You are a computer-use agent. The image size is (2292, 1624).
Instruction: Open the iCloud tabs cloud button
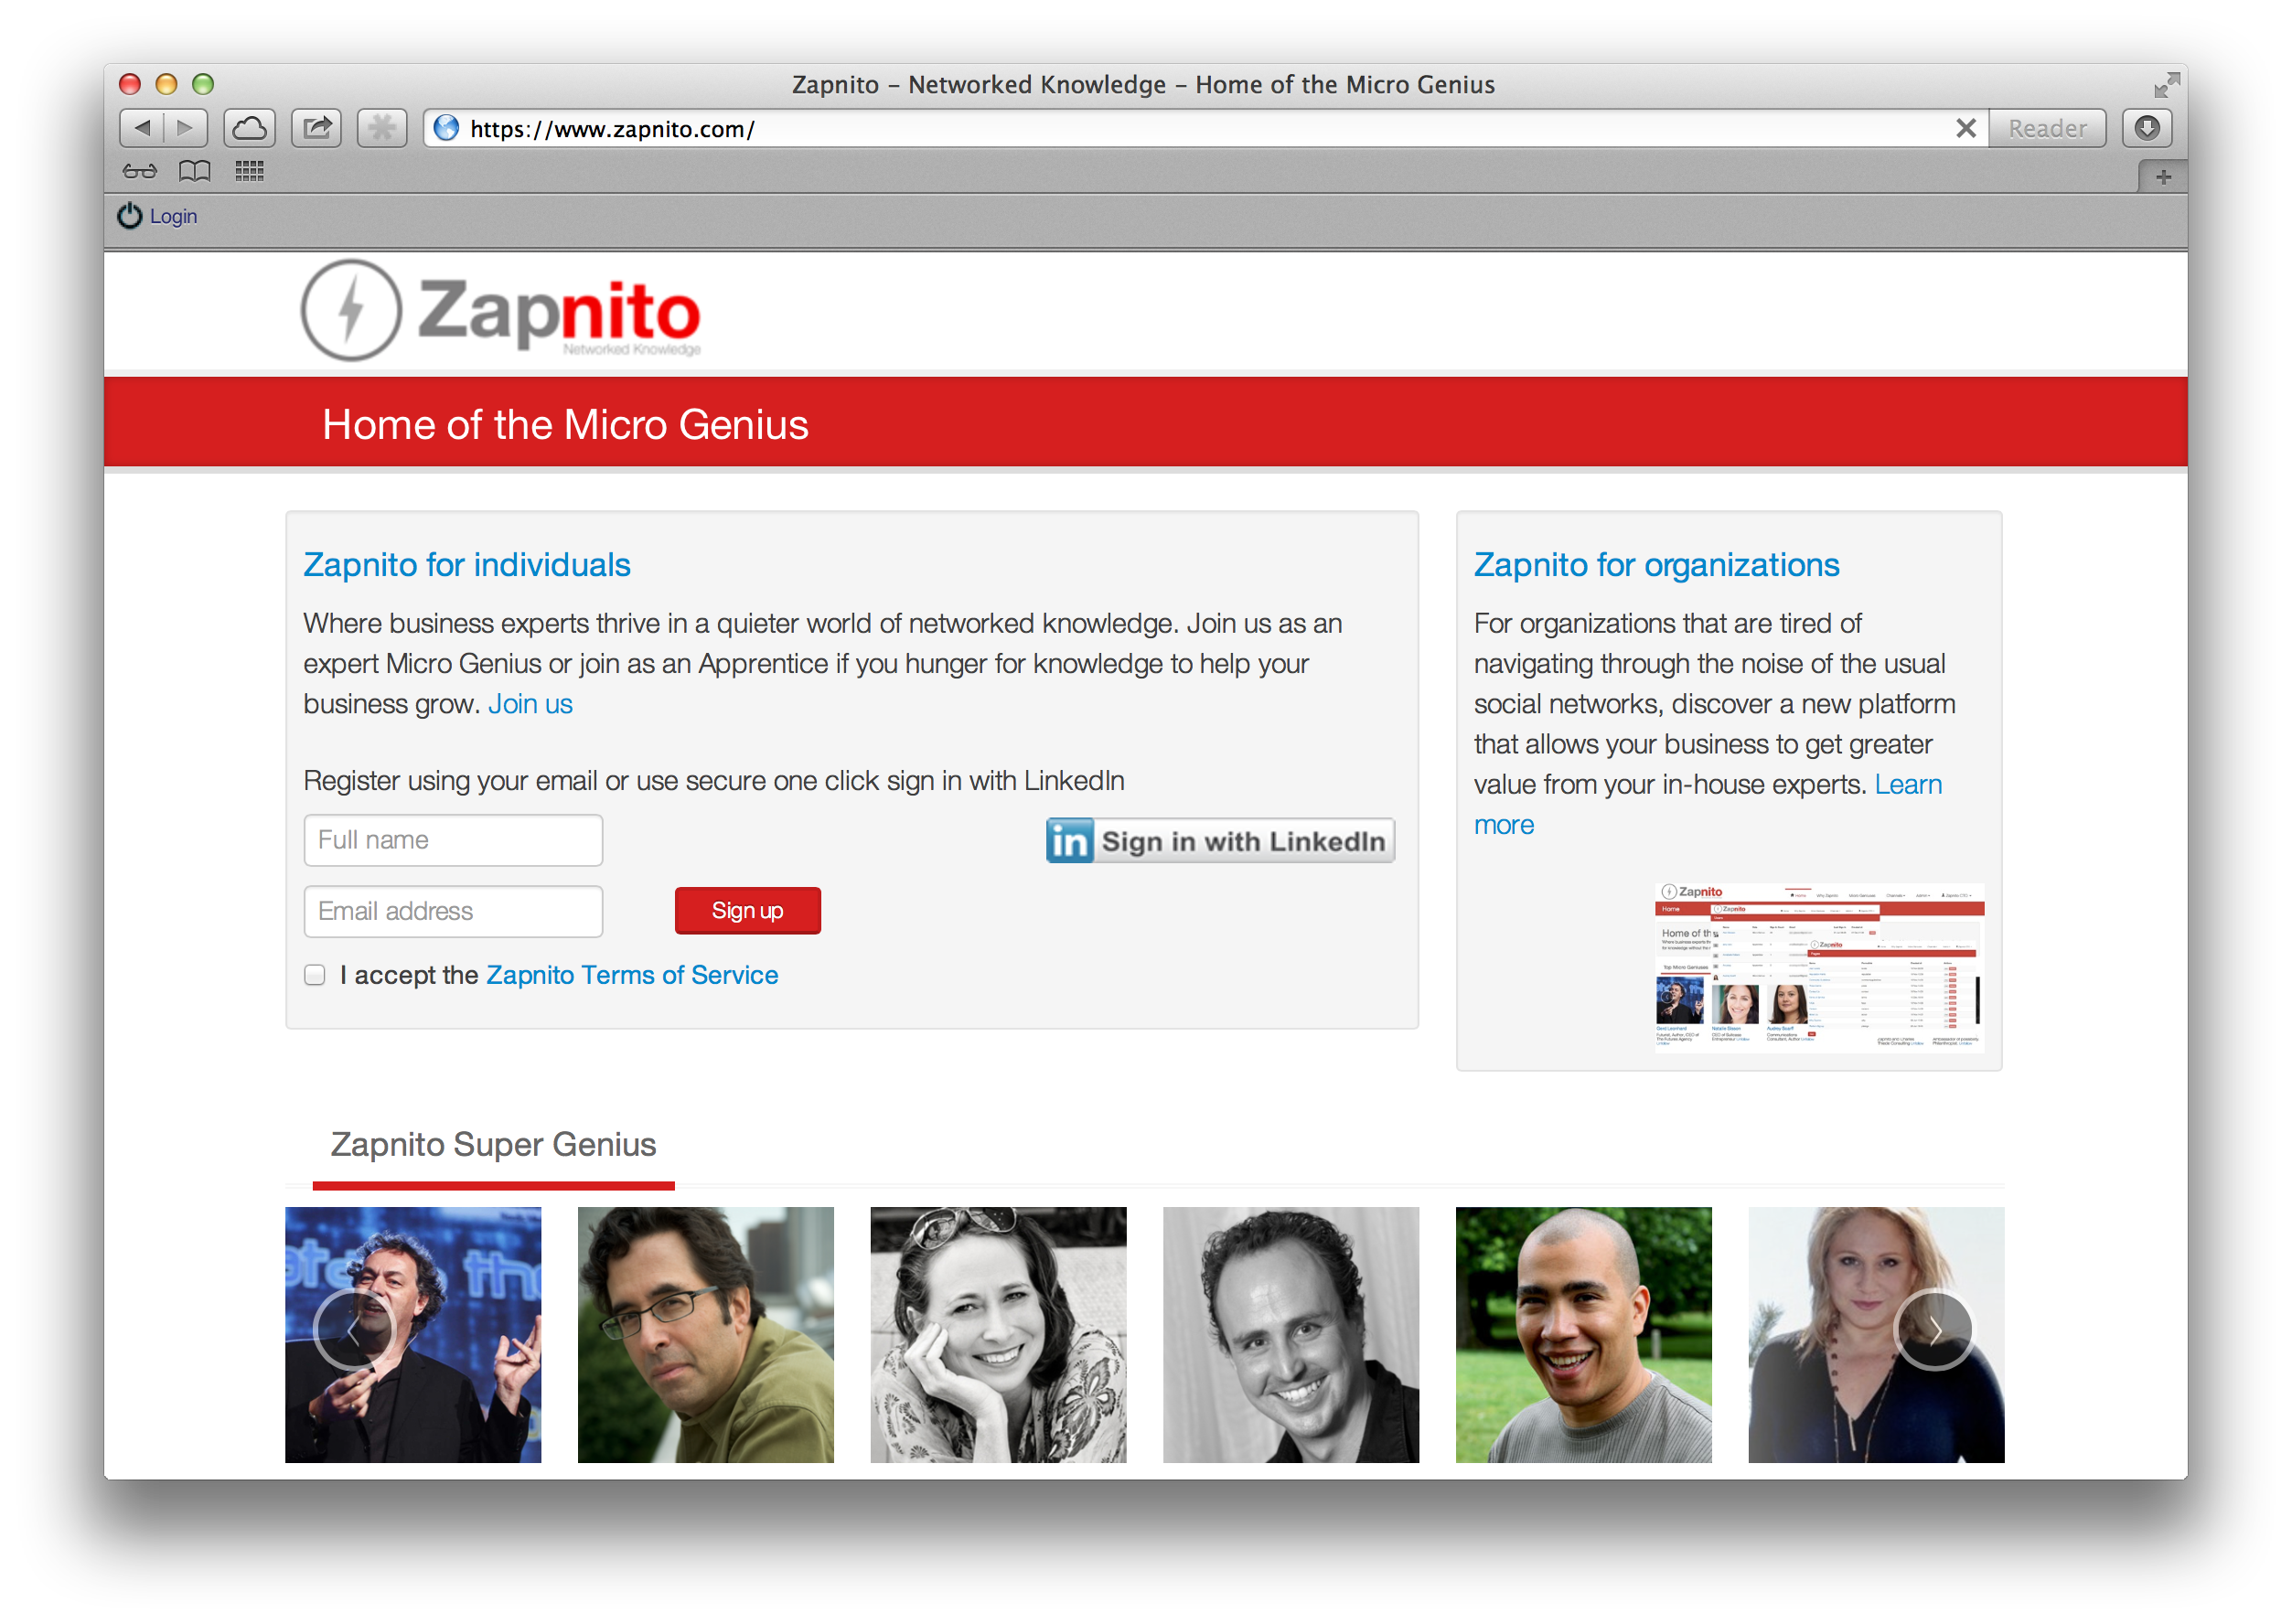[x=249, y=128]
